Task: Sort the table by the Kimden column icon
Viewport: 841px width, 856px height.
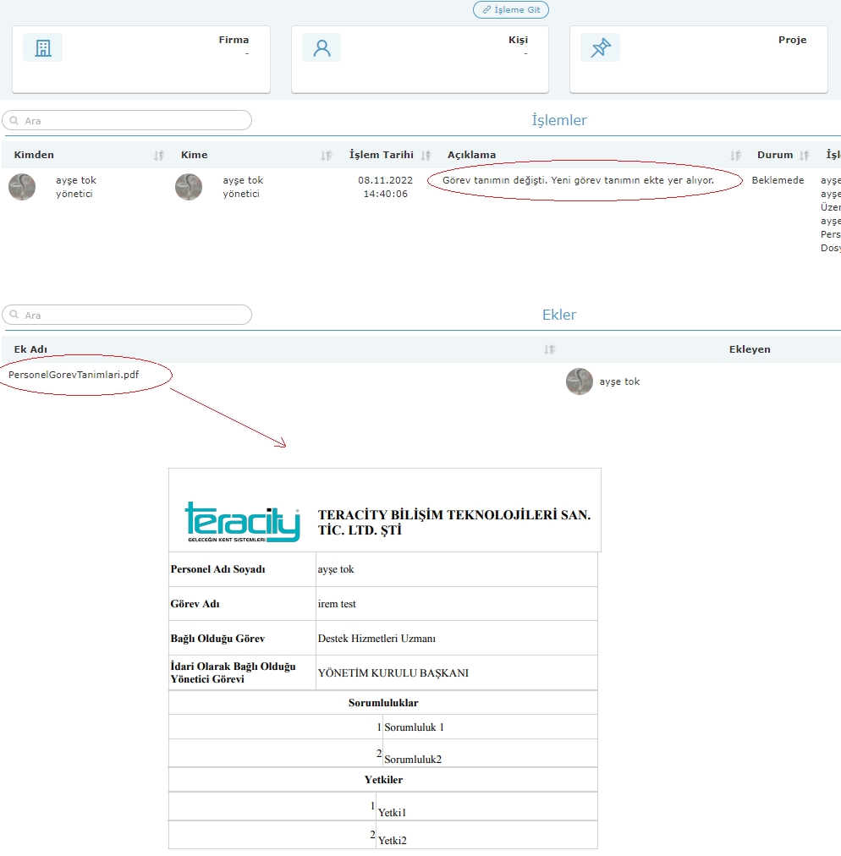Action: pos(159,156)
